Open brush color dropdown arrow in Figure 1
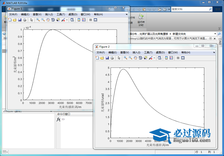Image resolution: width=224 pixels, height=156 pixels. click(x=67, y=20)
